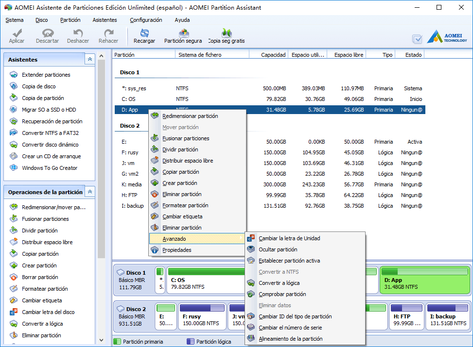Open the Ayuda menu

[x=182, y=20]
